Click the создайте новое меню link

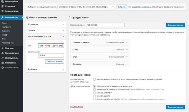pyautogui.click(x=141, y=7)
